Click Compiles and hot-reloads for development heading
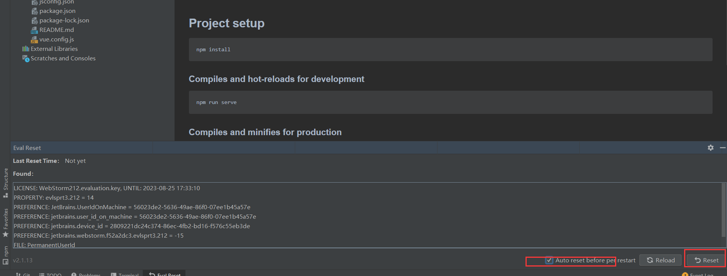Screen dimensions: 727x276 click(x=276, y=79)
